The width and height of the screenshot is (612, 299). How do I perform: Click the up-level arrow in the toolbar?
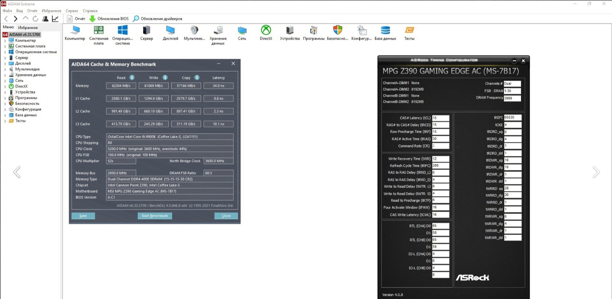click(26, 19)
